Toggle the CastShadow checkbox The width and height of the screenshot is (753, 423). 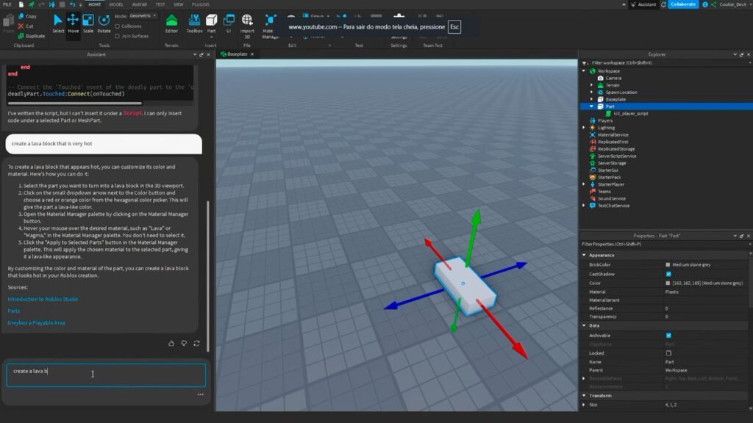click(x=668, y=274)
